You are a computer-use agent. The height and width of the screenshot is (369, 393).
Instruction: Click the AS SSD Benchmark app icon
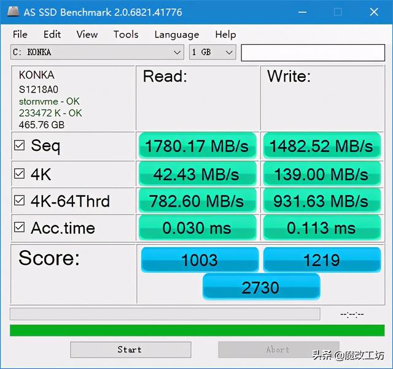click(14, 12)
